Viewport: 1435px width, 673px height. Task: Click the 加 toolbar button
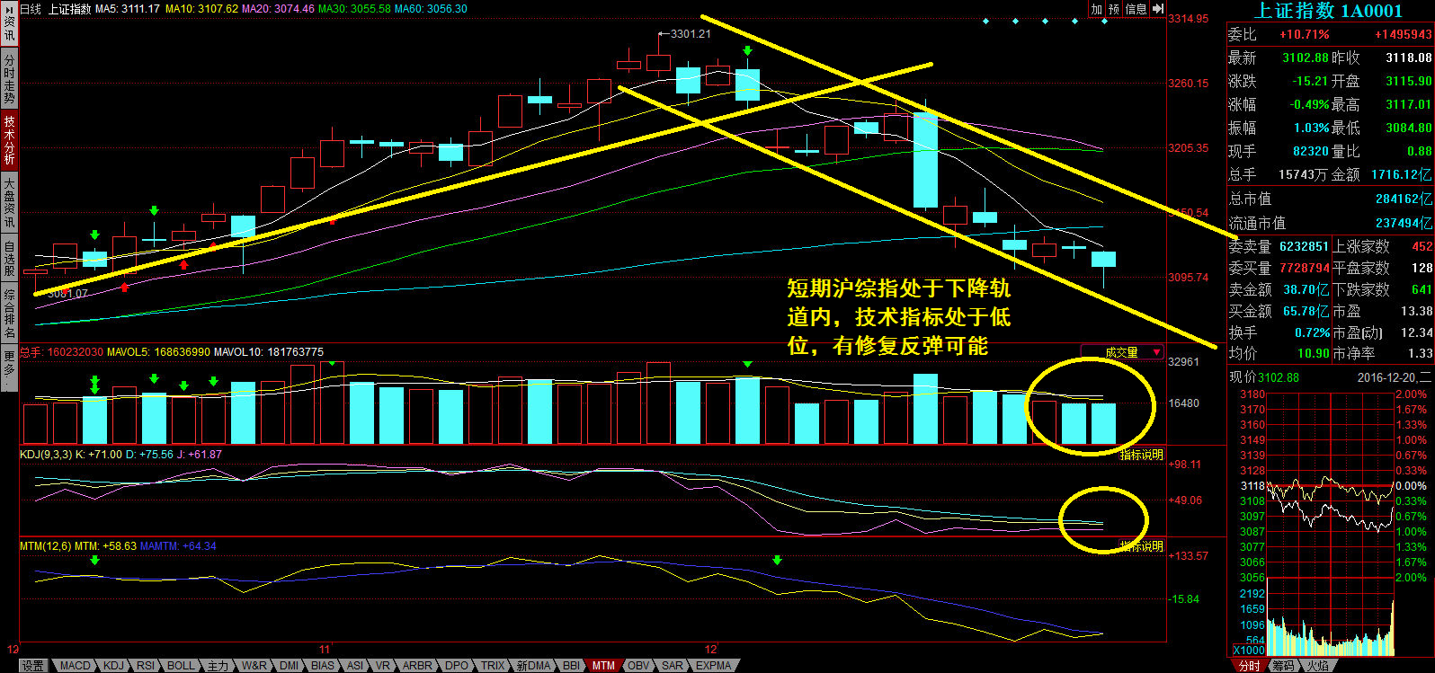coord(1096,9)
